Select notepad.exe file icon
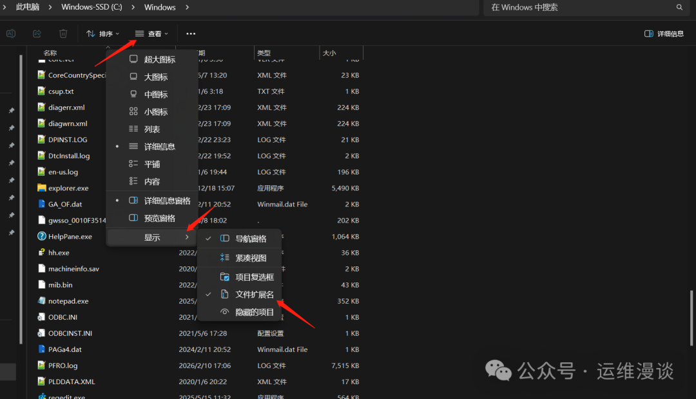Viewport: 696px width, 399px height. 42,301
